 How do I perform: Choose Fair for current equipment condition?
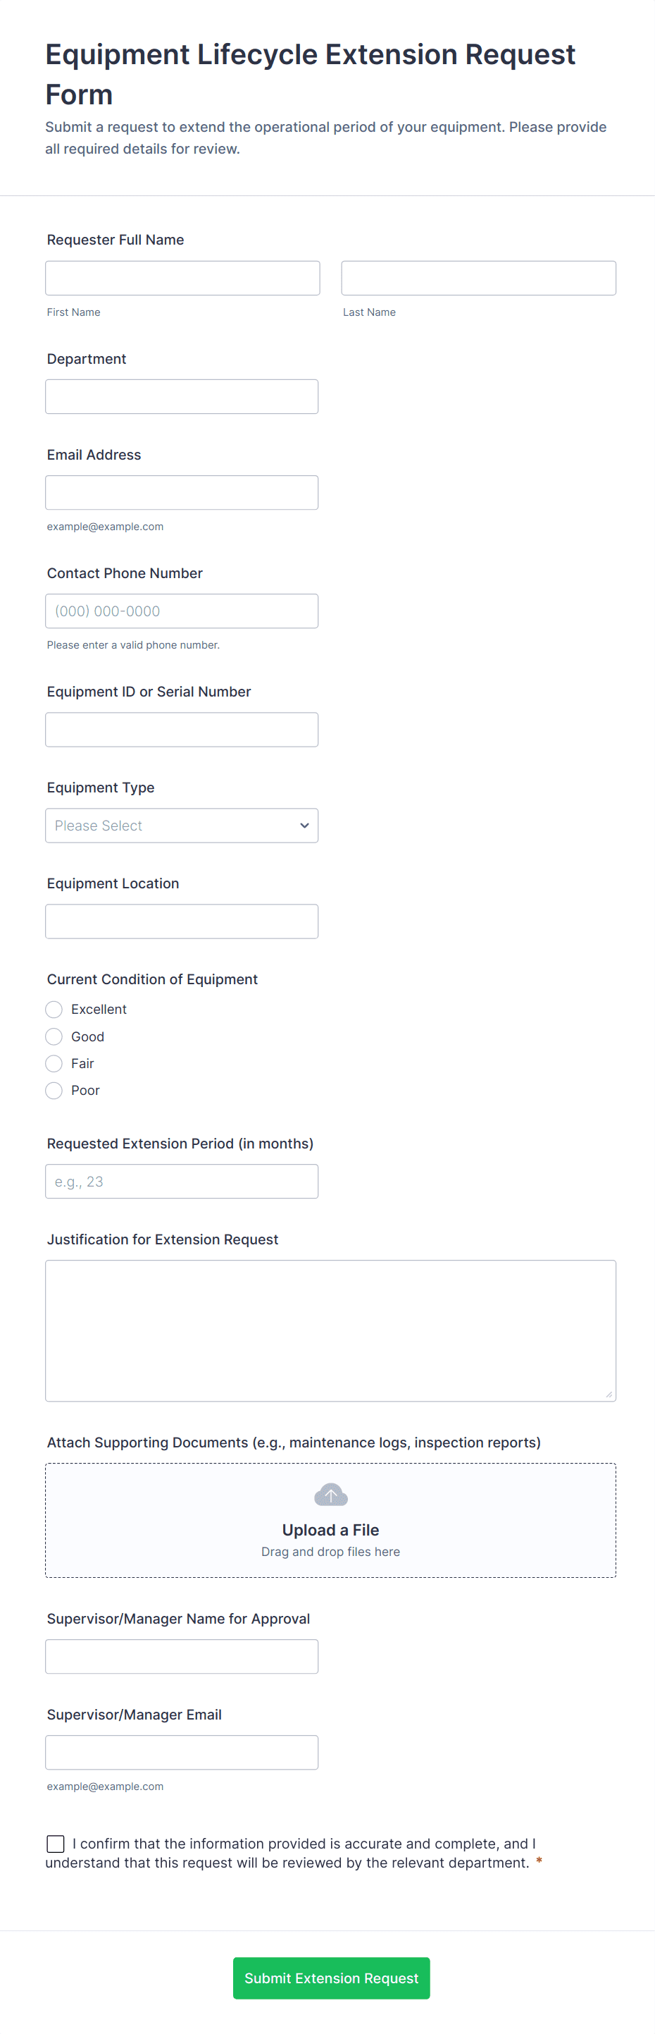tap(54, 1062)
